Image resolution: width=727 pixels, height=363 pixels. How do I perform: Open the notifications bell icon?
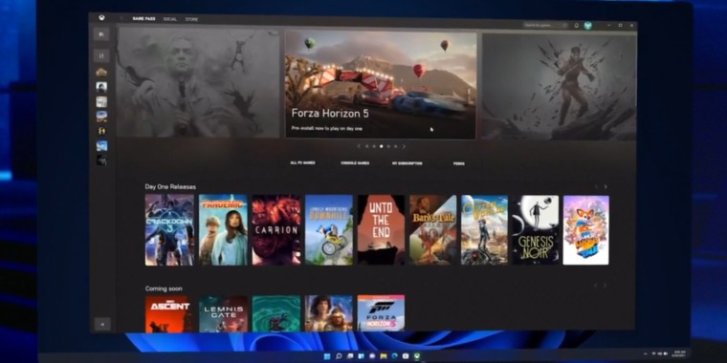click(x=576, y=26)
